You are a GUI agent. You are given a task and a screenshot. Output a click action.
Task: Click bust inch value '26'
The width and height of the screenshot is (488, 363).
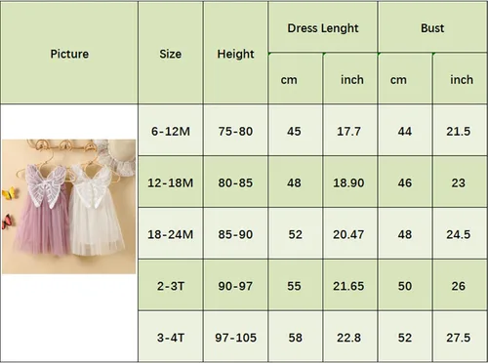coord(460,286)
